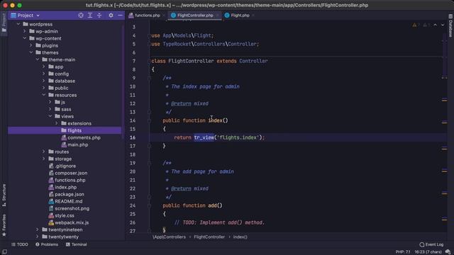The image size is (454, 255).
Task: Click the expand all icon in Project panel
Action: 90,16
